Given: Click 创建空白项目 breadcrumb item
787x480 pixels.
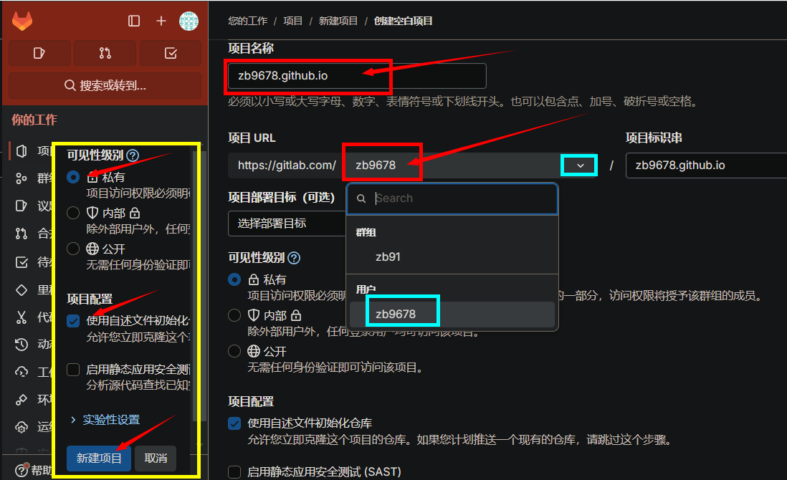Looking at the screenshot, I should pos(403,21).
